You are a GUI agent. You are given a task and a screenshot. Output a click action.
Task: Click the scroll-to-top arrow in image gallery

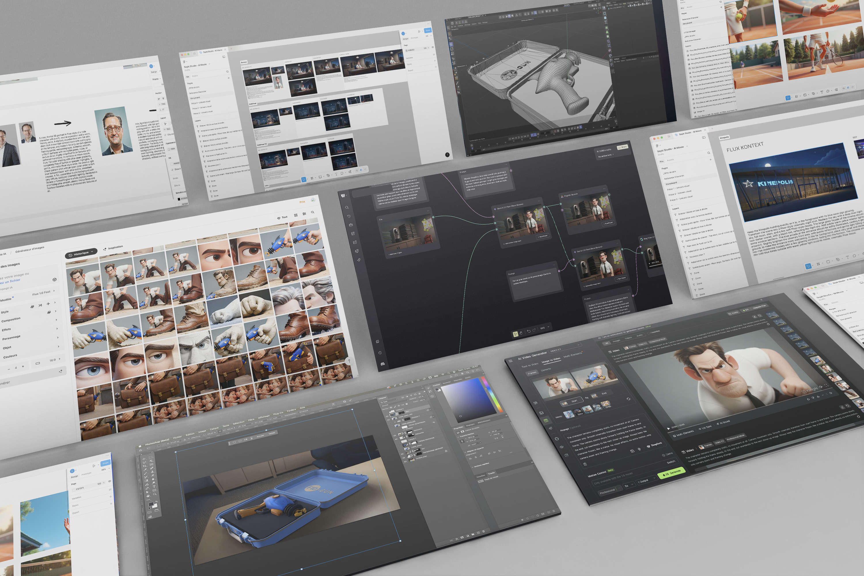(x=349, y=361)
